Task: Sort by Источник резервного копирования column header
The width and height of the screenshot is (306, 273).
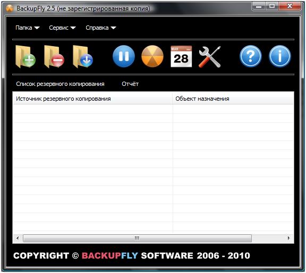Action: coord(92,99)
